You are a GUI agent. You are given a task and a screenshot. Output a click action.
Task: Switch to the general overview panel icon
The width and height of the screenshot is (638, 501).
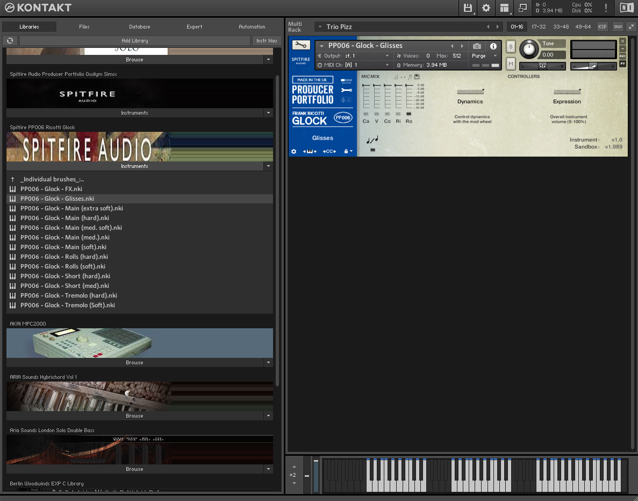point(346,81)
